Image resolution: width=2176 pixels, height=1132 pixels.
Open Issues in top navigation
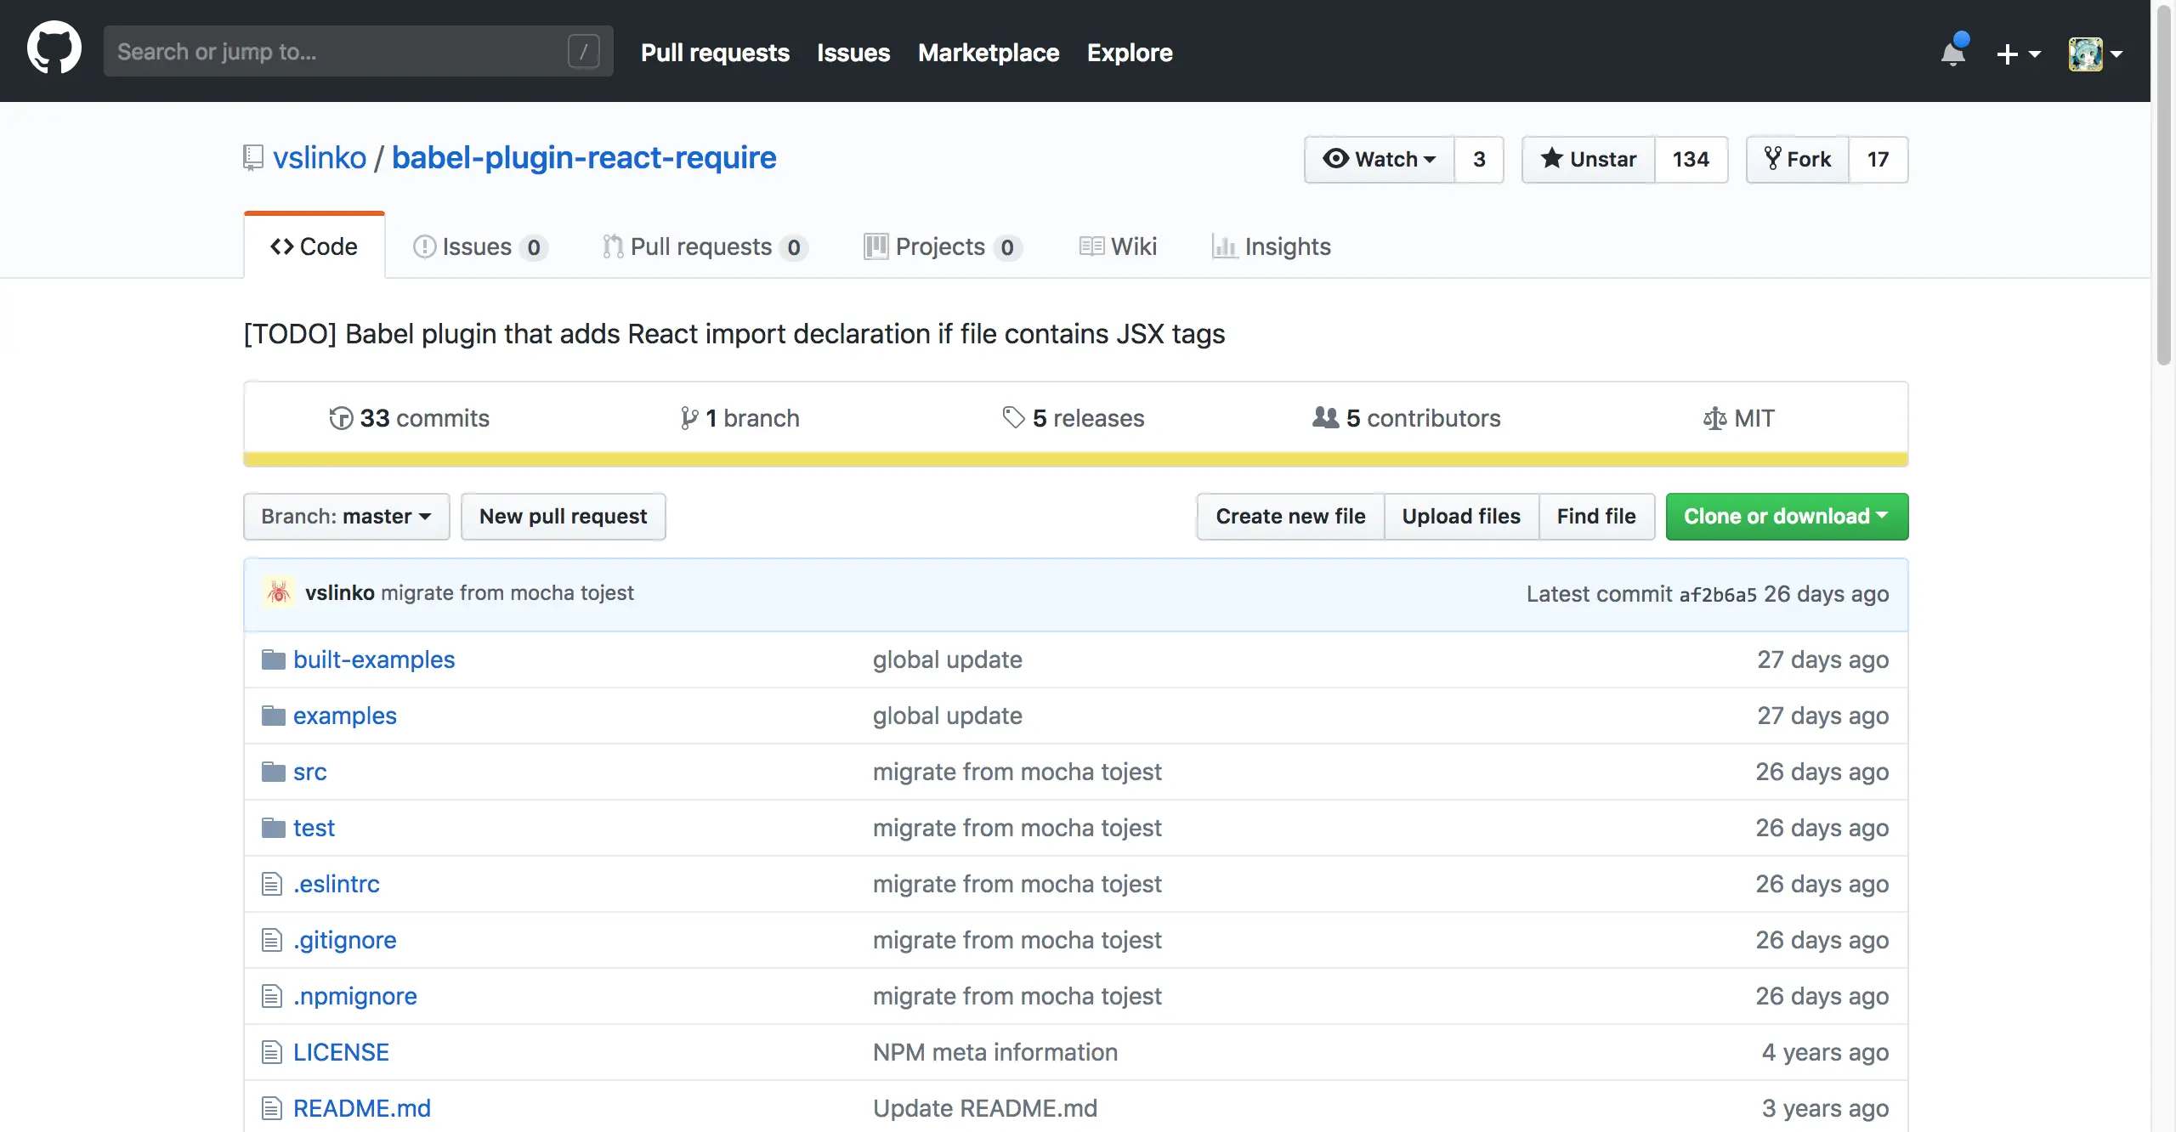pyautogui.click(x=853, y=53)
